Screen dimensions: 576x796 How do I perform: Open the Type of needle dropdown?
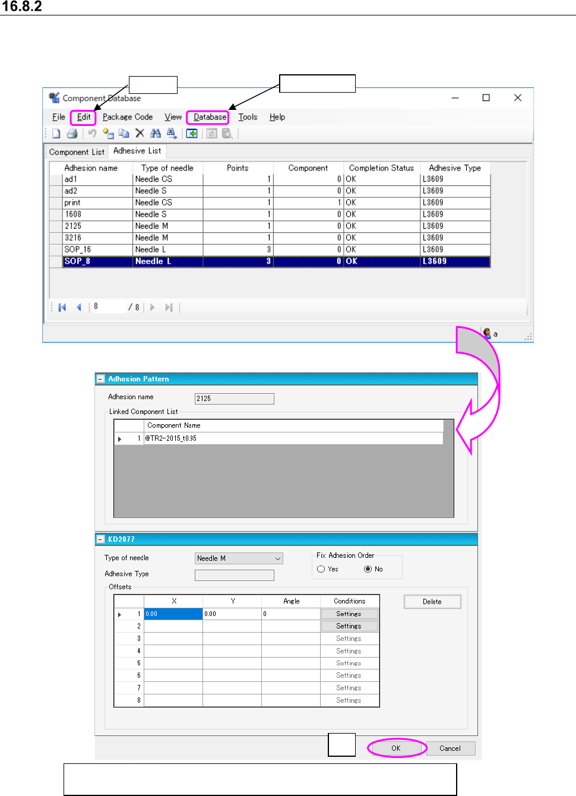[x=239, y=558]
